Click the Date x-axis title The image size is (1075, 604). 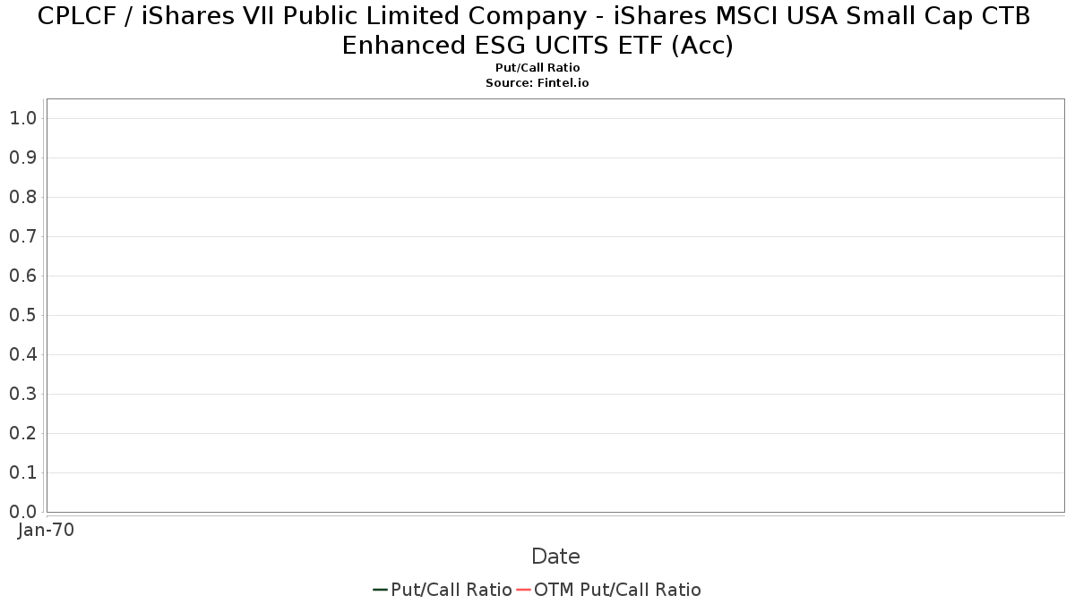pos(555,557)
